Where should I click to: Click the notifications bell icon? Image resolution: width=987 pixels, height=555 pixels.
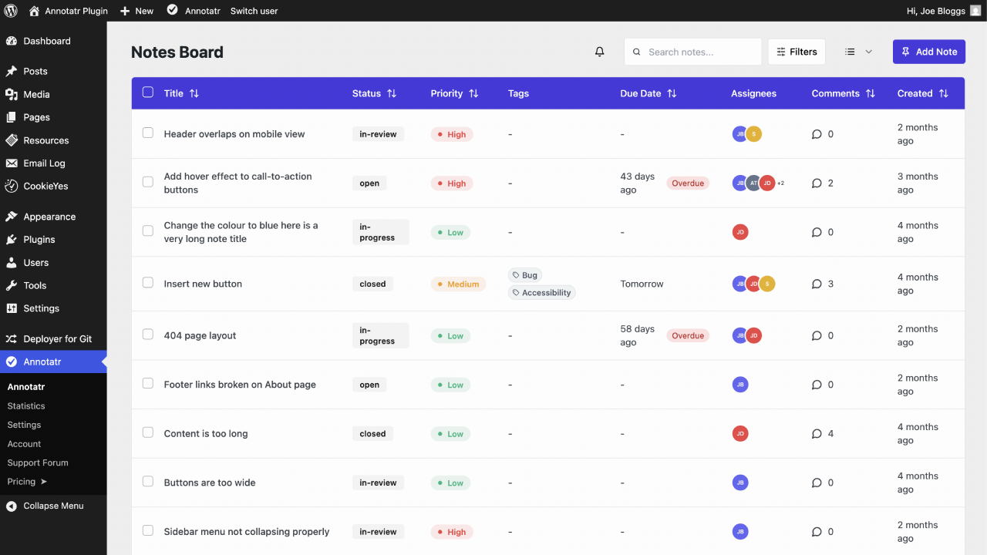point(599,52)
